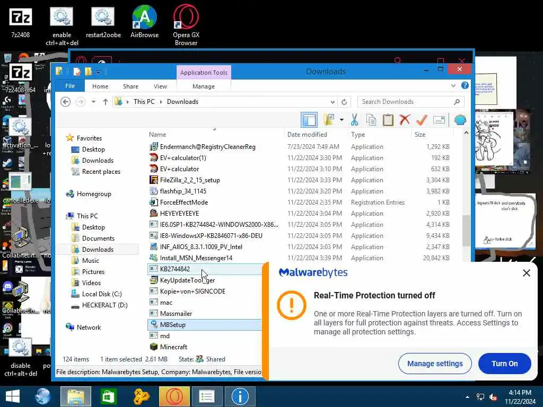Viewport: 543px width, 407px height.
Task: Select Network in navigation pane
Action: point(89,328)
